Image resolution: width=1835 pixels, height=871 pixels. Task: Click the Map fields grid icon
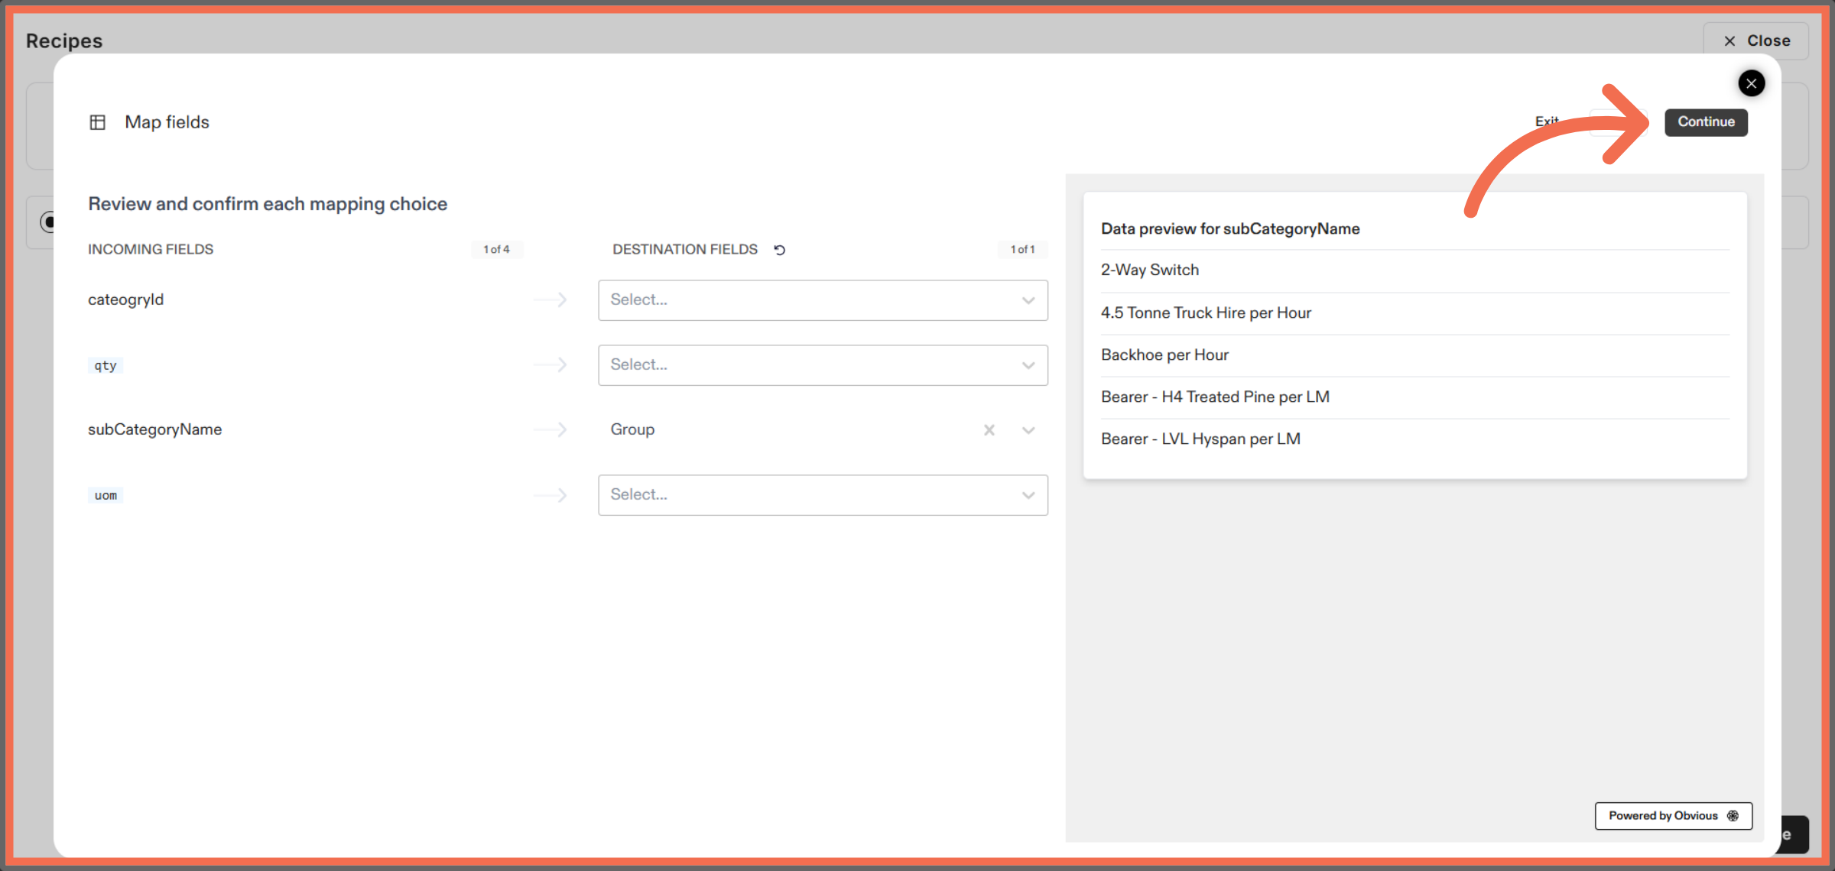coord(98,121)
